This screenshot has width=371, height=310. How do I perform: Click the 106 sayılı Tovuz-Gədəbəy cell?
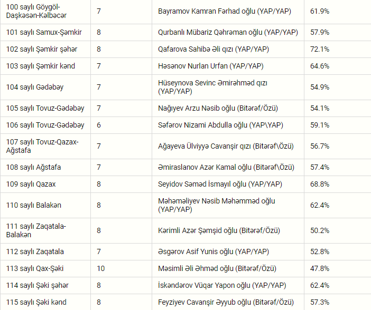pyautogui.click(x=45, y=125)
